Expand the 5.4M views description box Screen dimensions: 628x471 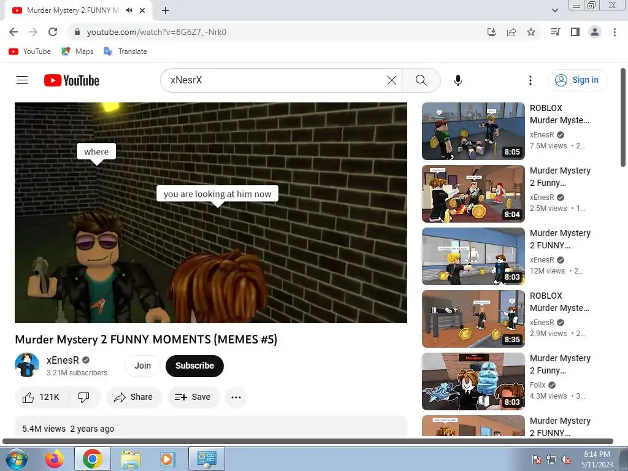[211, 427]
